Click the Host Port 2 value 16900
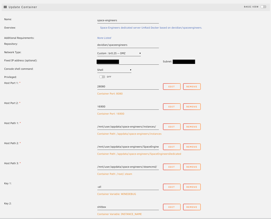Viewport: 271px width, 219px height. coord(128,106)
